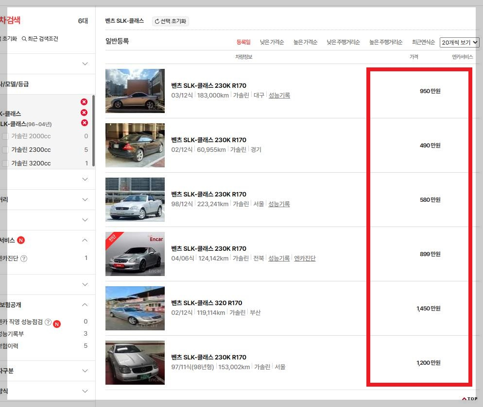This screenshot has height=407, width=483.
Task: Click the 1,200만원 price
Action: point(428,363)
